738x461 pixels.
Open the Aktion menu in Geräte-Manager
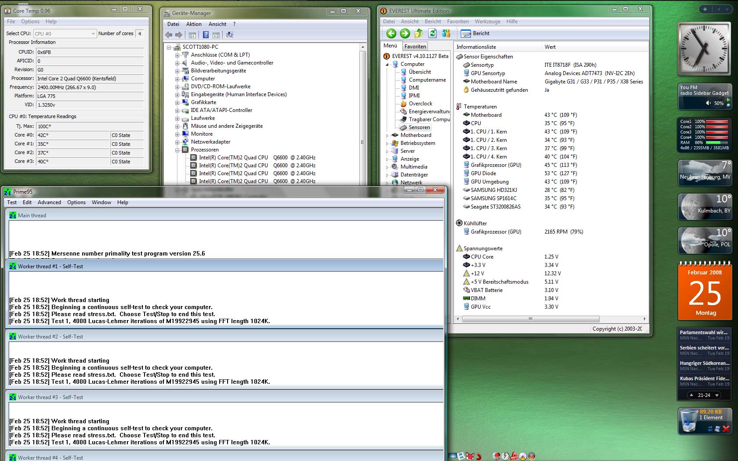pos(194,24)
